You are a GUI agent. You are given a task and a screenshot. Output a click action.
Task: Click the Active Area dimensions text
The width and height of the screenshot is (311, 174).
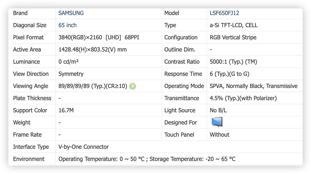[92, 49]
